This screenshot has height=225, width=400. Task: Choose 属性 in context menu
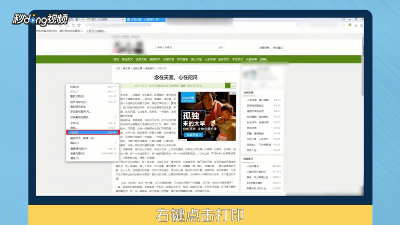93,158
